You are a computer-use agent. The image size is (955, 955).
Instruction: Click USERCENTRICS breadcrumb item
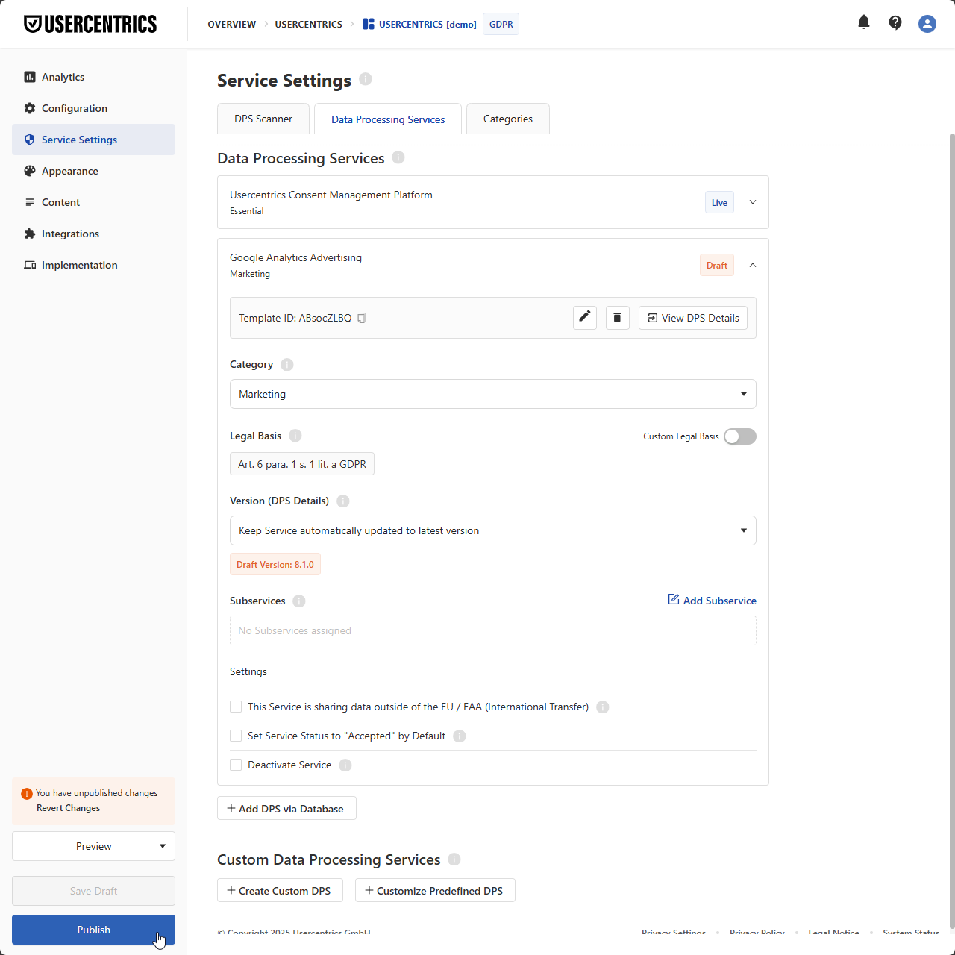[x=308, y=24]
